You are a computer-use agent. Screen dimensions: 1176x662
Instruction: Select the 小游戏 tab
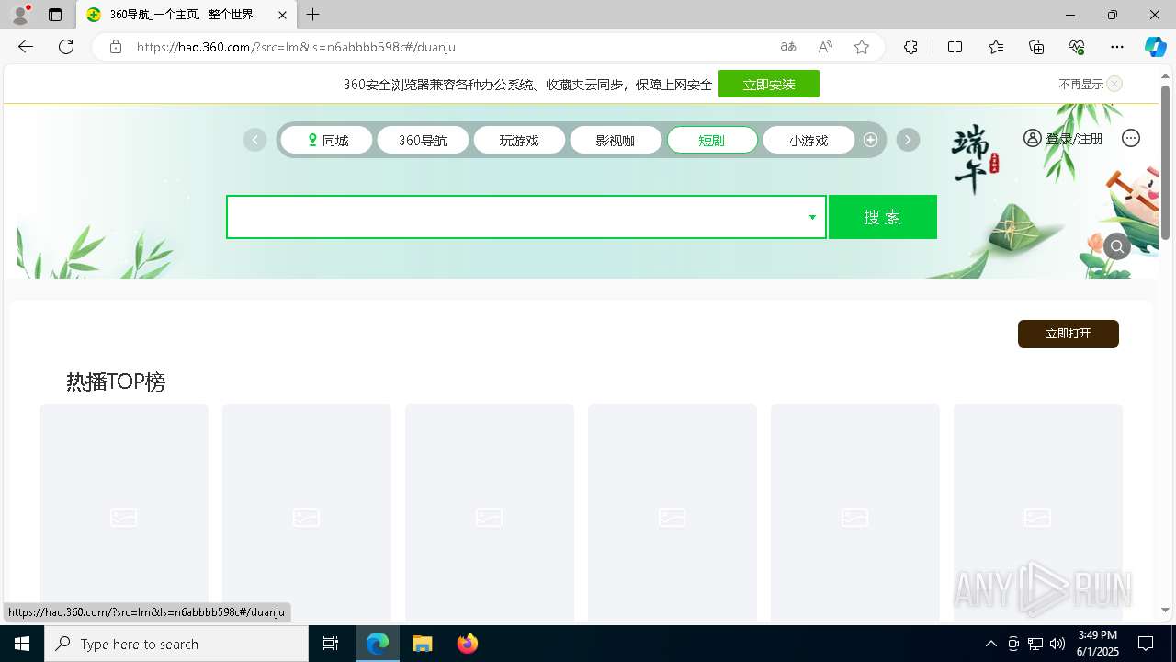pos(808,140)
